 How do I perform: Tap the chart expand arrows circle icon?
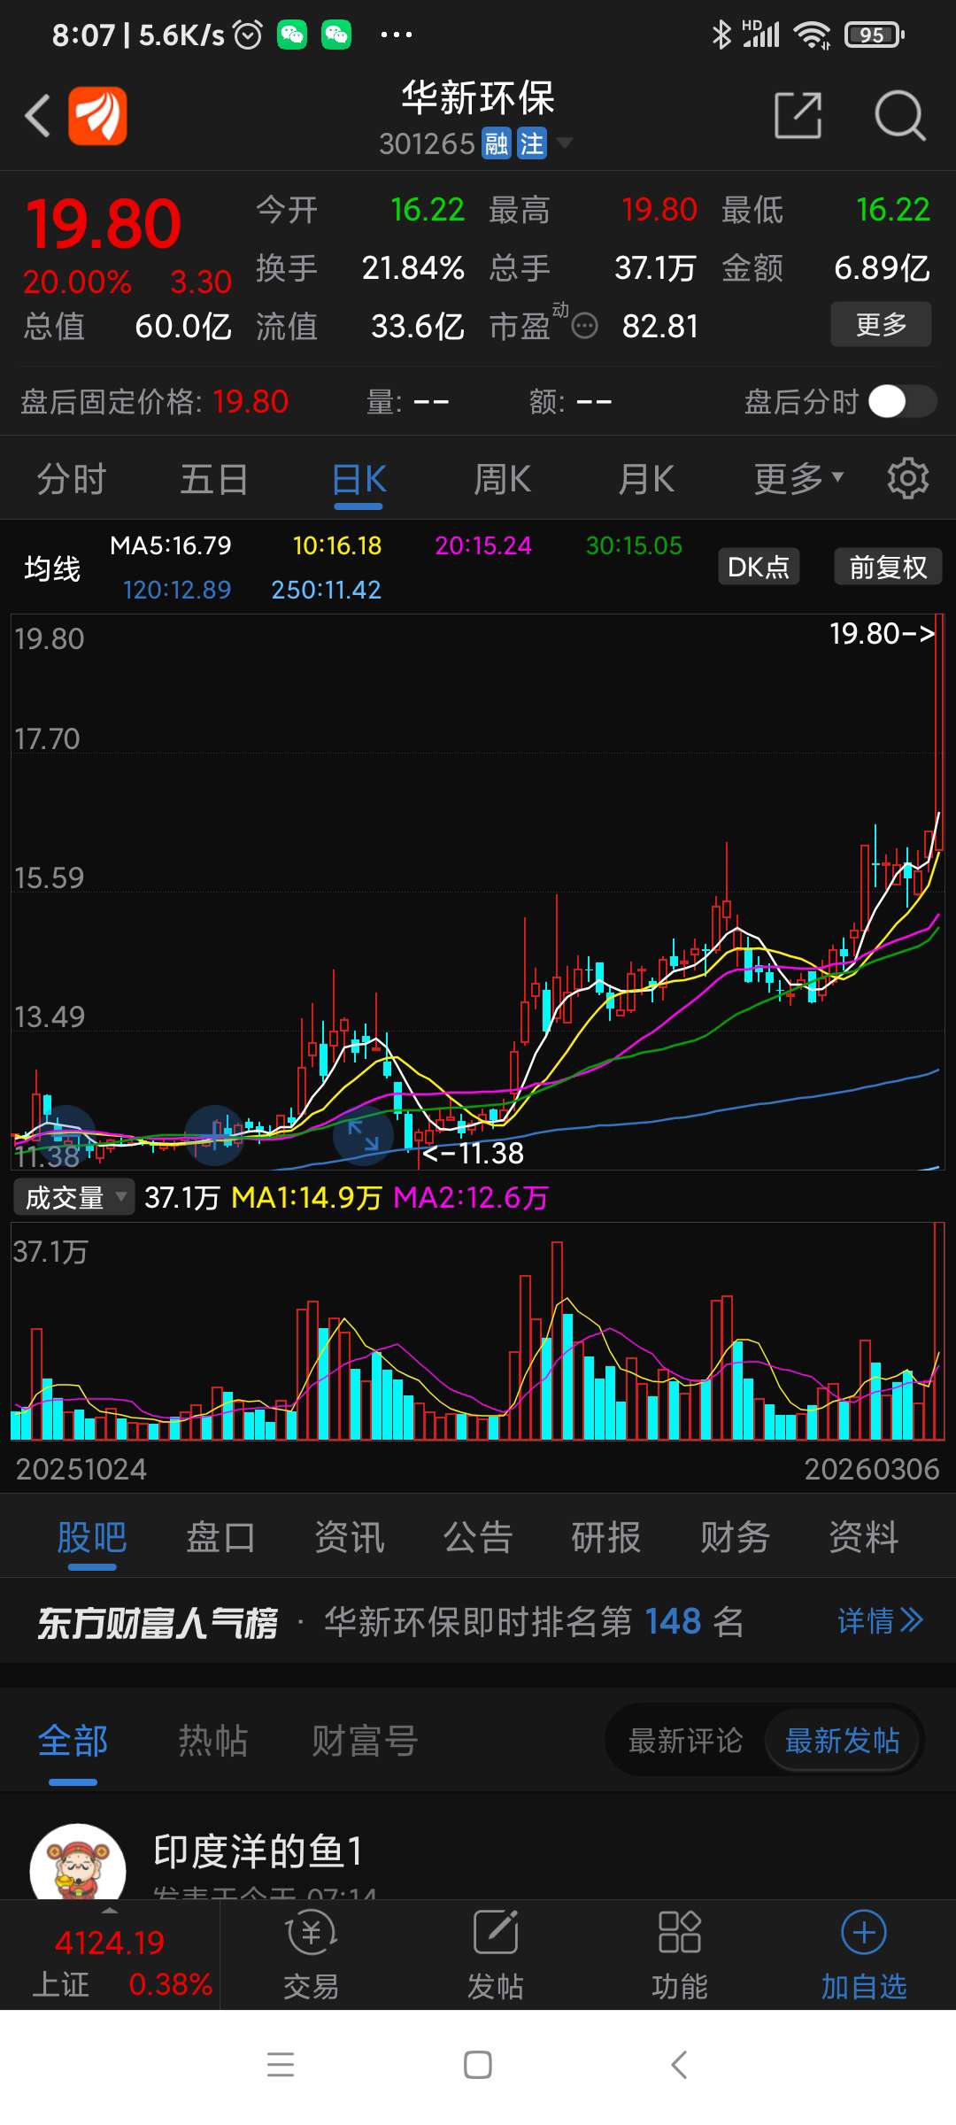pyautogui.click(x=363, y=1135)
